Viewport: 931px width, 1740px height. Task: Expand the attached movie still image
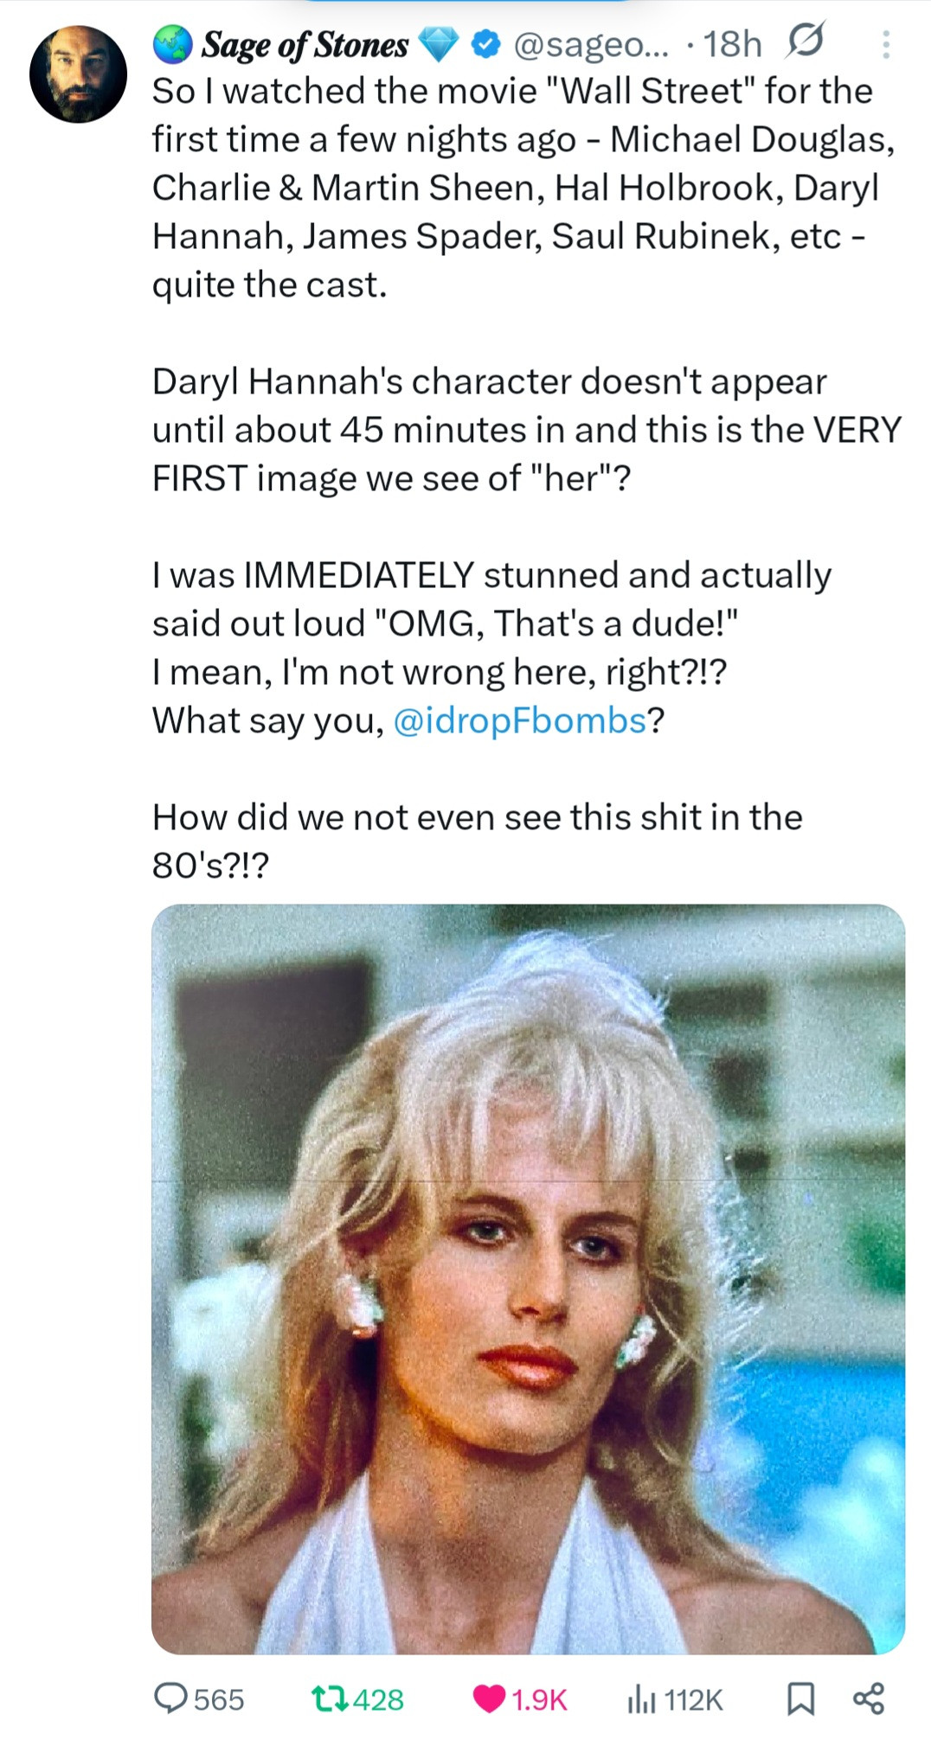pos(528,1278)
